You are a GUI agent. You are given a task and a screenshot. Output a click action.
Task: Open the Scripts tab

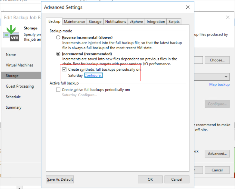pyautogui.click(x=174, y=21)
